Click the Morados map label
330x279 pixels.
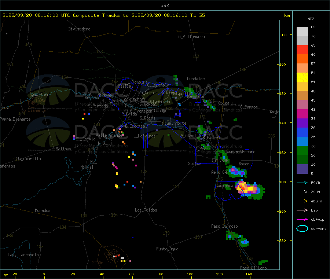point(43,210)
